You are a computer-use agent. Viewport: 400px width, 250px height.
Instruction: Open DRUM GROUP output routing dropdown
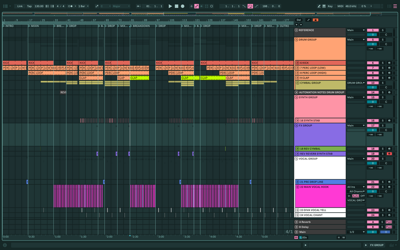[356, 40]
